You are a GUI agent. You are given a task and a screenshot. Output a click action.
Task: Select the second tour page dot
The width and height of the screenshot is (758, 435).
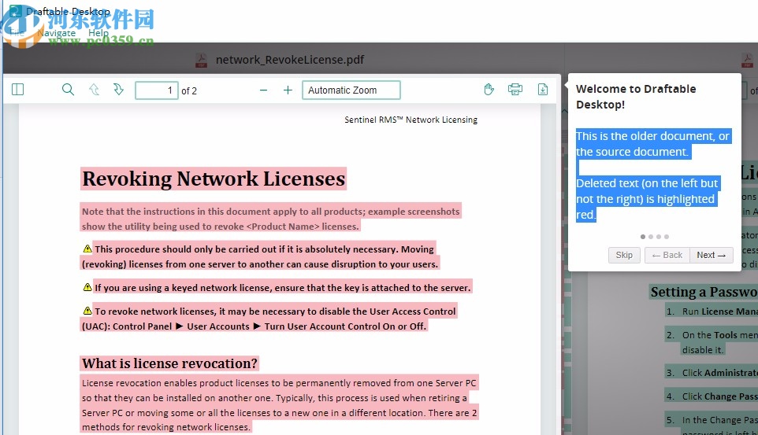[651, 237]
